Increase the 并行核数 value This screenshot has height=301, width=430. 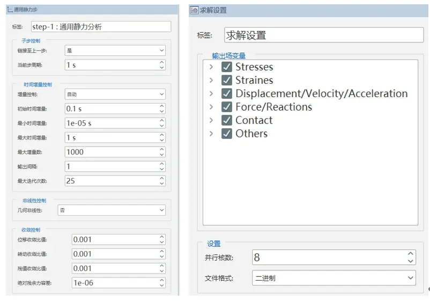(411, 254)
